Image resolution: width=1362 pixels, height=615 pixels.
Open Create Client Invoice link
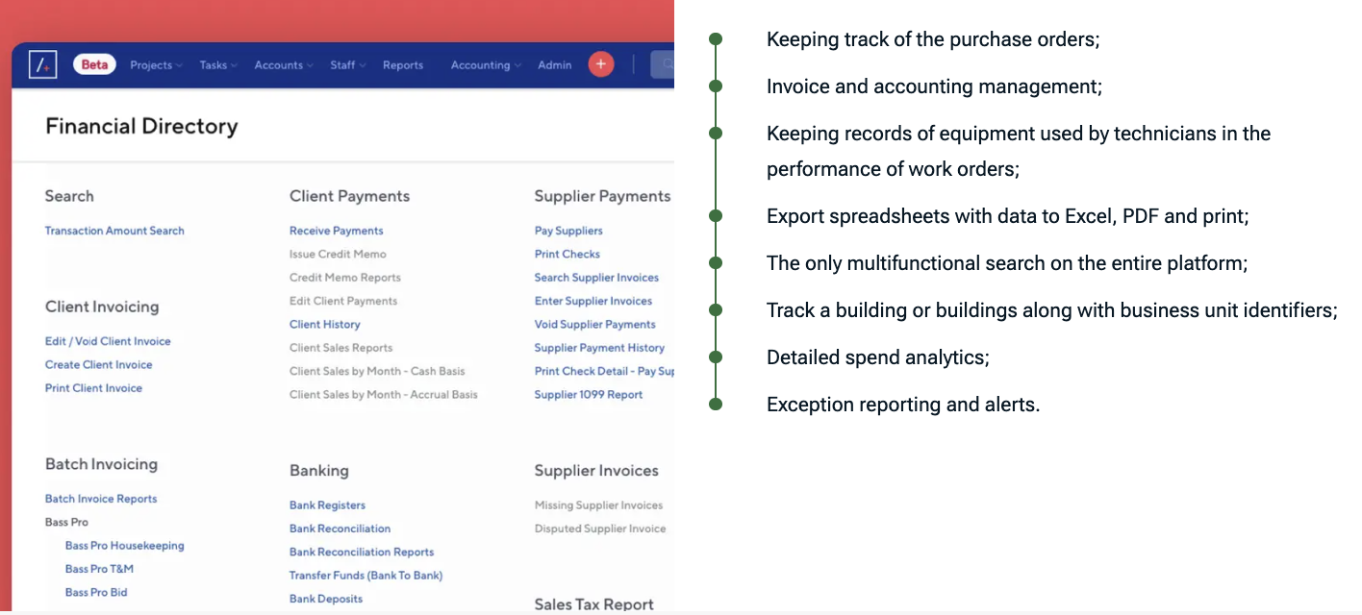pyautogui.click(x=99, y=365)
